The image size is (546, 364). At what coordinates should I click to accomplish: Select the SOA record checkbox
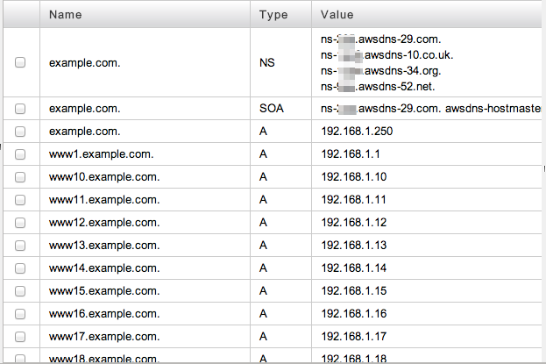pyautogui.click(x=20, y=109)
